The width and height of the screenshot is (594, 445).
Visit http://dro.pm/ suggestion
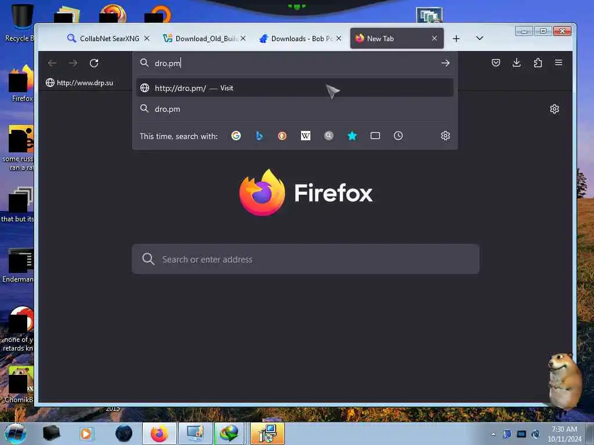click(x=295, y=88)
